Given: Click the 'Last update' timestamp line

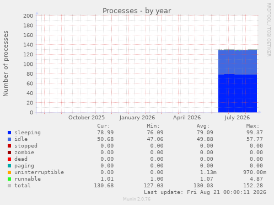Looking at the screenshot, I should coord(205,192).
